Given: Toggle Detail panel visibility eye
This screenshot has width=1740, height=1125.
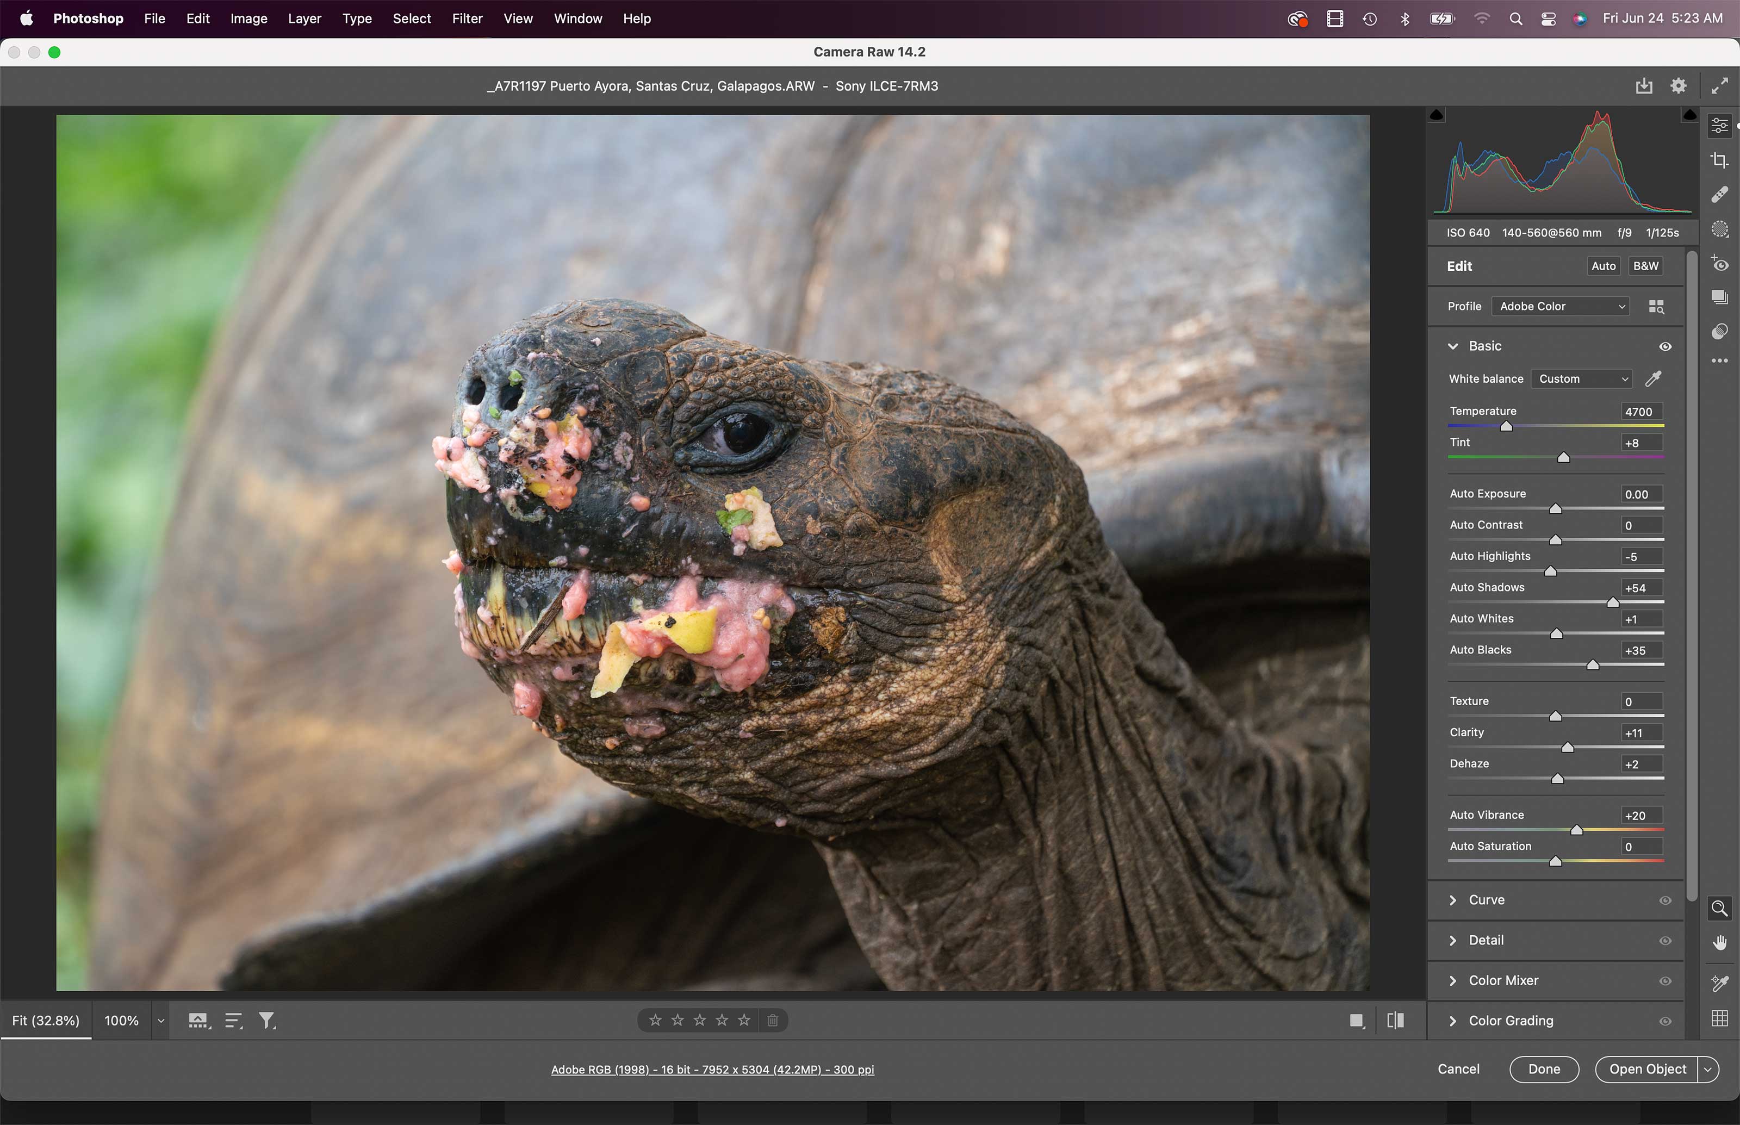Looking at the screenshot, I should (1665, 941).
